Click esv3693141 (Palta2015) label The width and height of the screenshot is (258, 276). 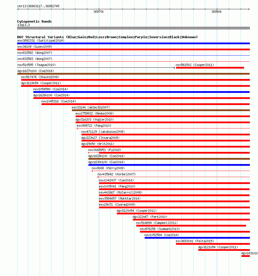[x=195, y=241]
